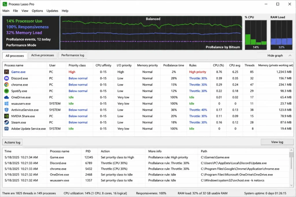Click the '1,234.5 MB' memory value
This screenshot has height=197, width=296.
click(284, 72)
